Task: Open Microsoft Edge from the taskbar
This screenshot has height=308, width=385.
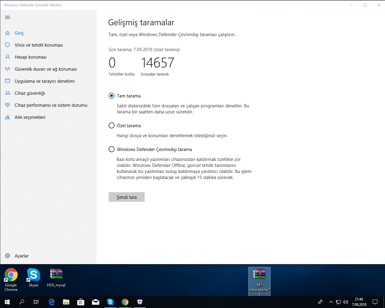Action: pyautogui.click(x=51, y=302)
